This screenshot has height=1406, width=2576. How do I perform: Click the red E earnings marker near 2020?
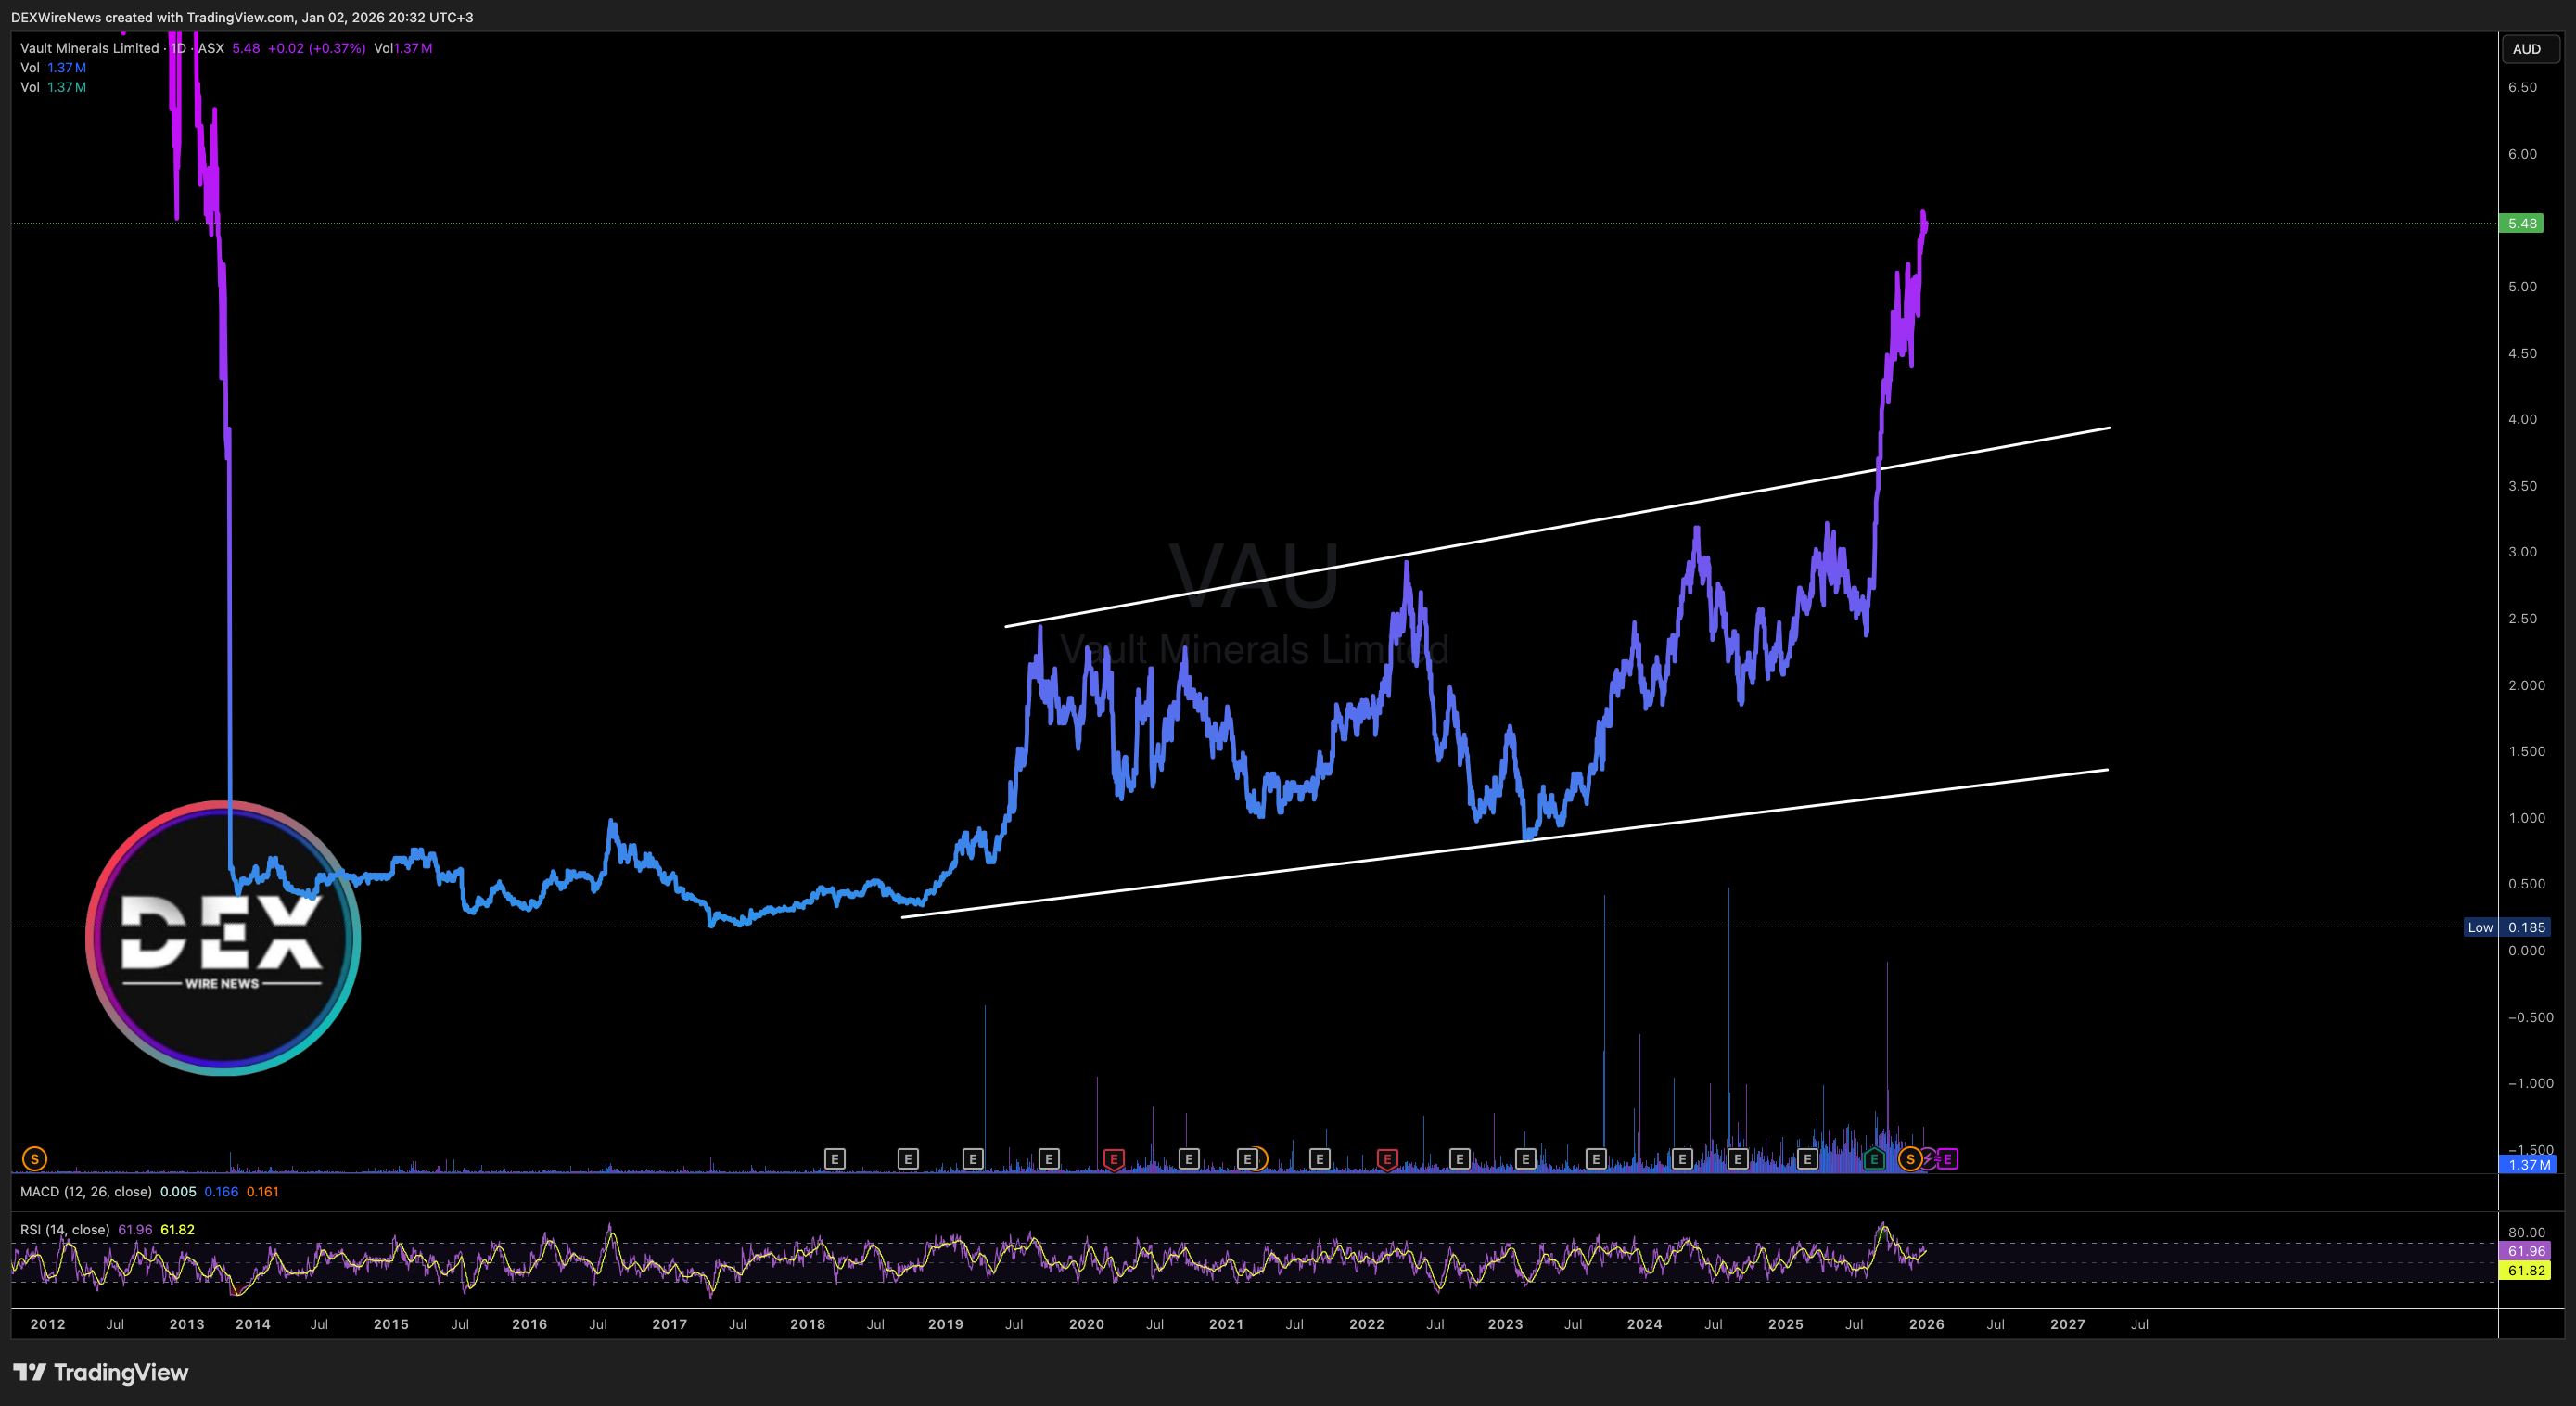1113,1159
